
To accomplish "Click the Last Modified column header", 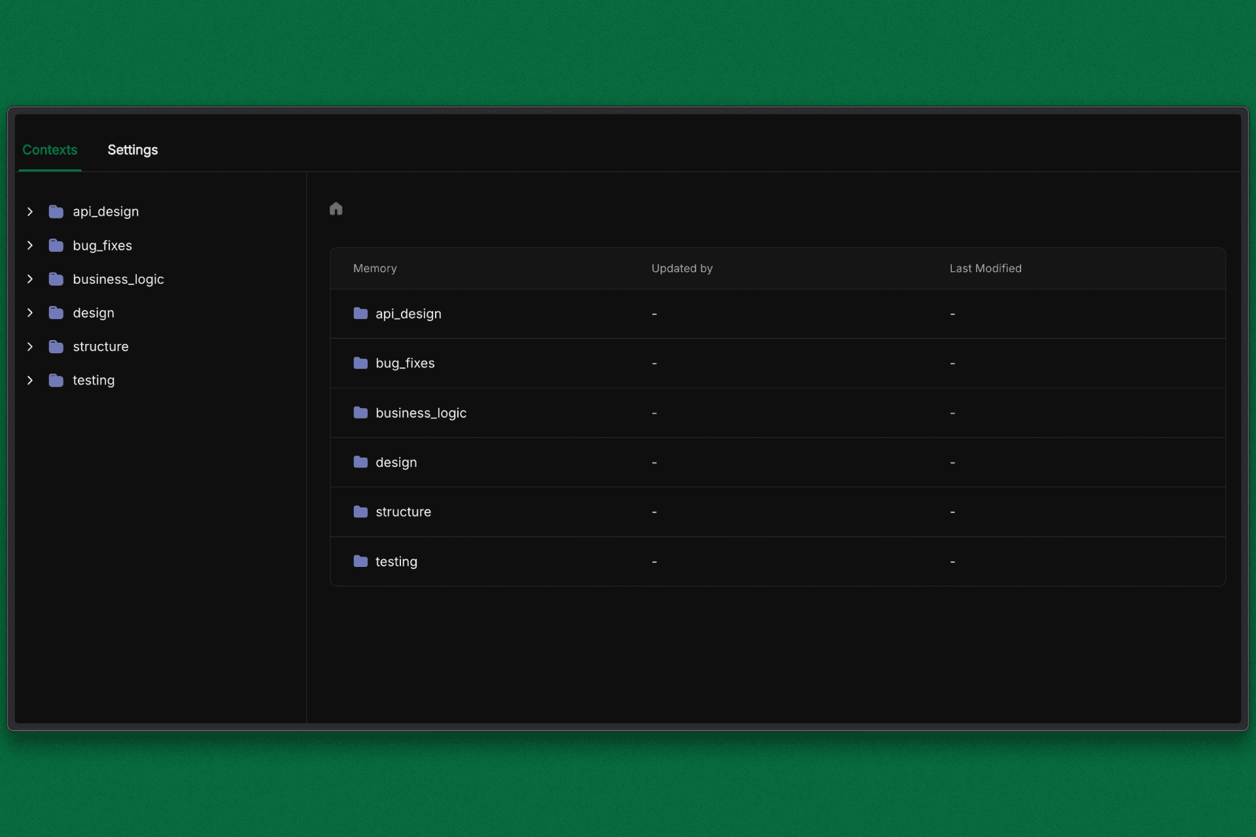I will (985, 268).
